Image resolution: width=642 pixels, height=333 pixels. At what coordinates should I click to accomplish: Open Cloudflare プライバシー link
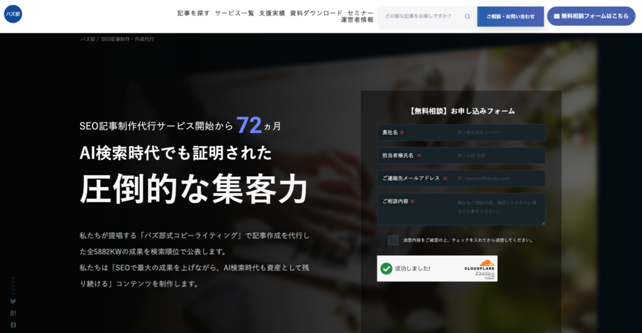(x=485, y=273)
